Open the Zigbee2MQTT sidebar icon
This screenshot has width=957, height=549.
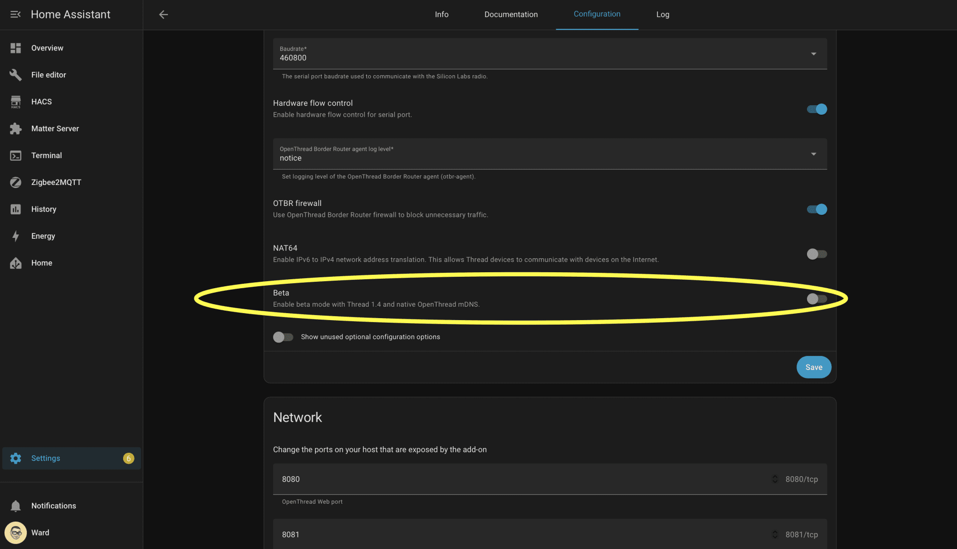tap(15, 183)
